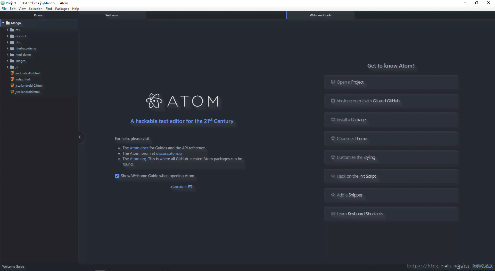Viewport: 495px width, 271px height.
Task: Open the Edit menu
Action: (x=13, y=9)
